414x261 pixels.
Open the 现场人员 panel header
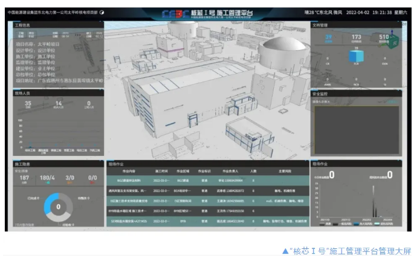point(23,93)
